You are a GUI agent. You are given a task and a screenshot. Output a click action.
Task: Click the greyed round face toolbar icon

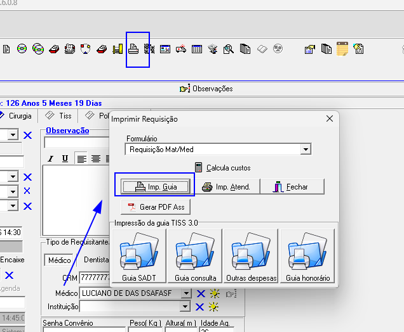pyautogui.click(x=278, y=49)
